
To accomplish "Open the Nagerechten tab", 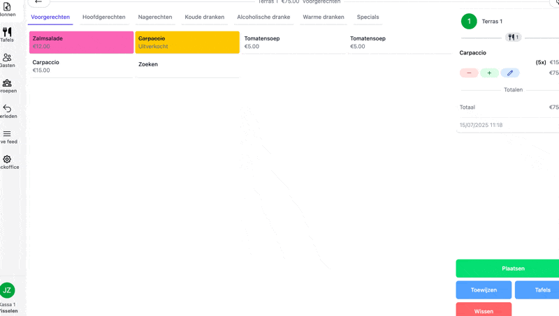I will 155,17.
